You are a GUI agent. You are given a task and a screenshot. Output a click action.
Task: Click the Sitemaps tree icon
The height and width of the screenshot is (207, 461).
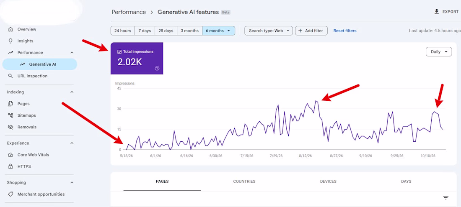tap(10, 115)
